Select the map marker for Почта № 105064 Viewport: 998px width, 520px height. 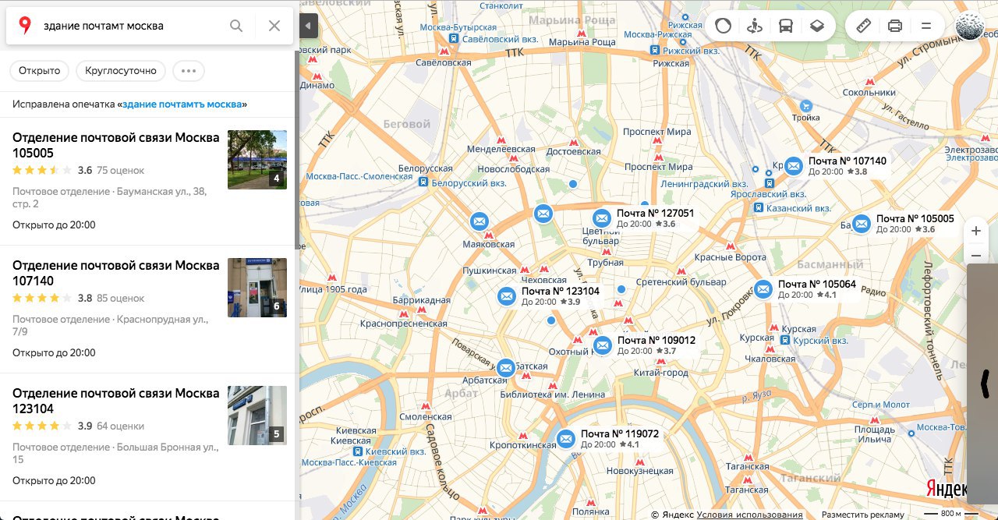click(x=763, y=289)
